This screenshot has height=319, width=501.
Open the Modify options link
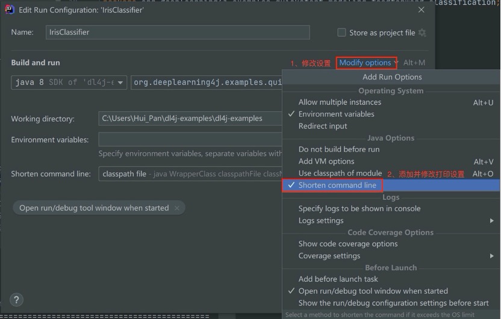(x=365, y=63)
